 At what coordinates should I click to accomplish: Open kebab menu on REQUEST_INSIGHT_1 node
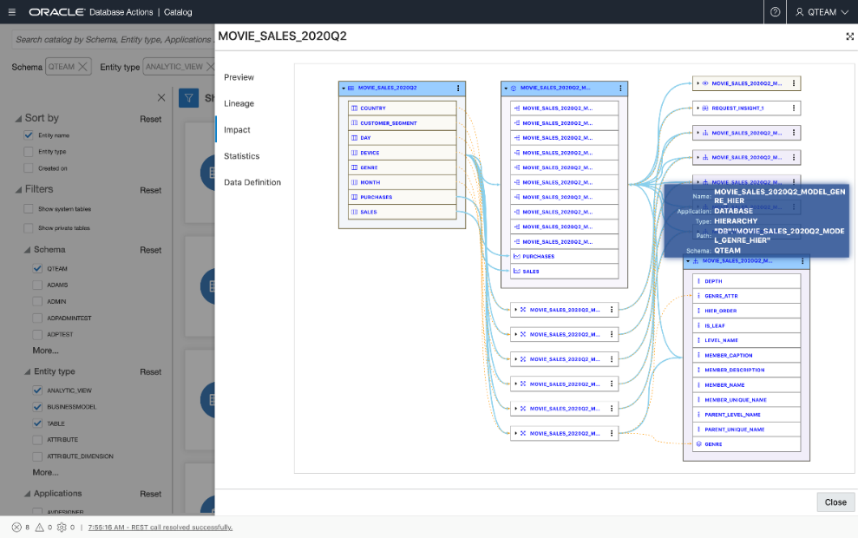coord(793,108)
